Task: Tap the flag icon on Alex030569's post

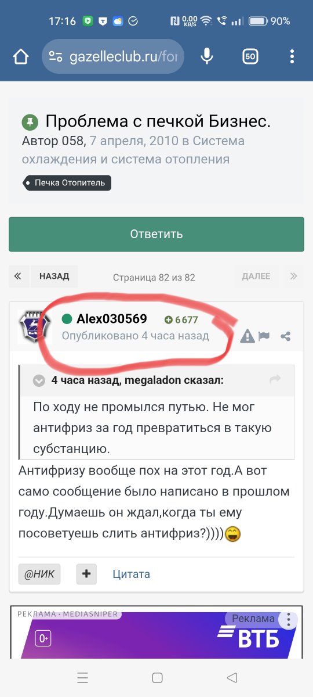Action: (x=264, y=336)
